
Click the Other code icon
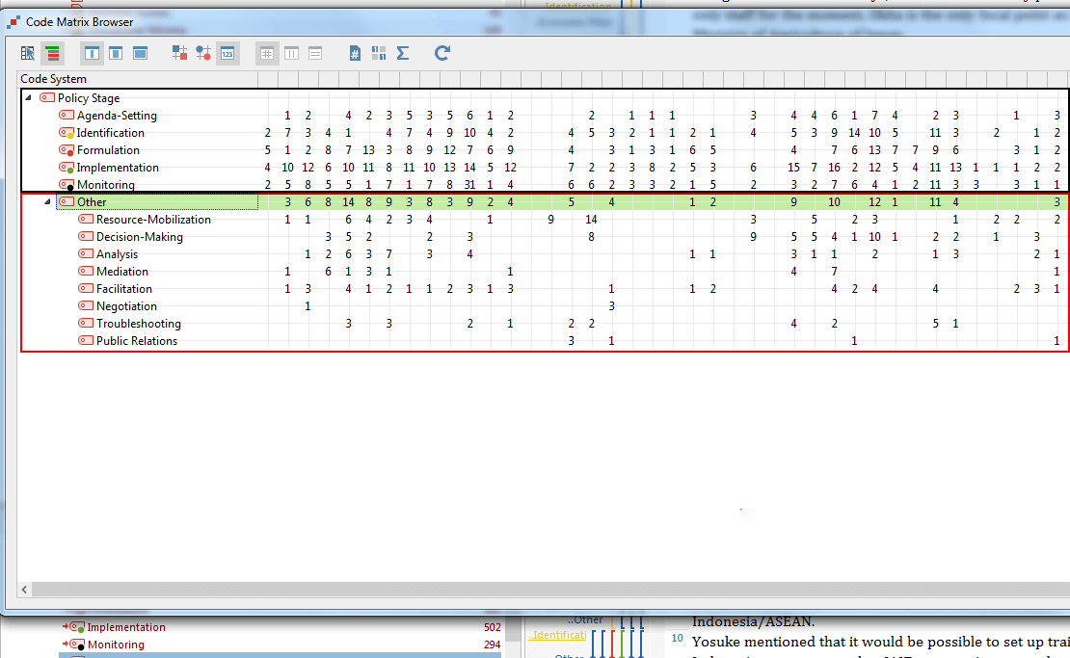coord(67,201)
